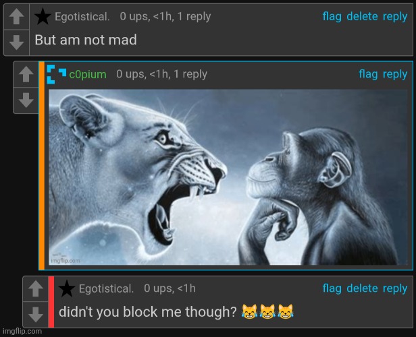Click c0pium's blue bracket avatar icon
The height and width of the screenshot is (337, 416).
click(57, 74)
